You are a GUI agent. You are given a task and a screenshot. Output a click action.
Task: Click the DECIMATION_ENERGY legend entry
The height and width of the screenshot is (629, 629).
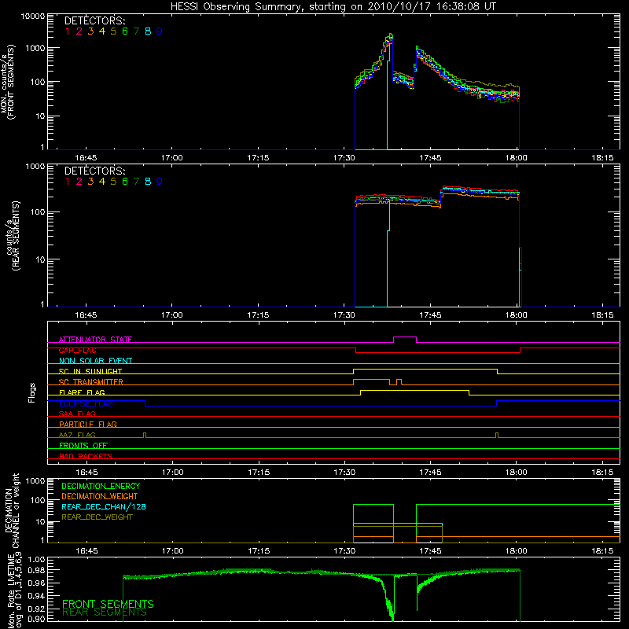pyautogui.click(x=101, y=486)
